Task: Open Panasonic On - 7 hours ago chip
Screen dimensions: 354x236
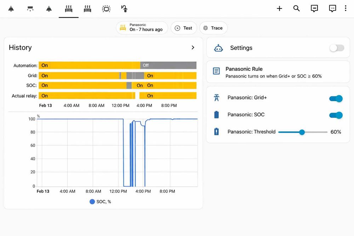Action: (142, 28)
